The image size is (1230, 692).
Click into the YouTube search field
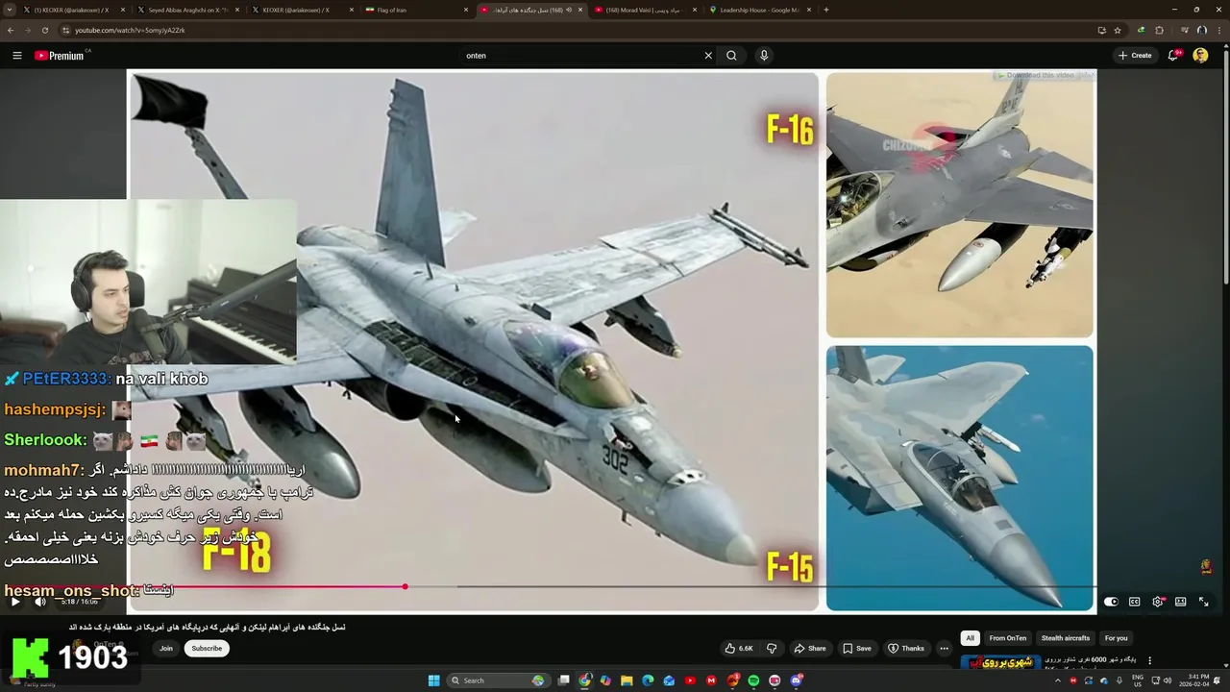(x=581, y=56)
